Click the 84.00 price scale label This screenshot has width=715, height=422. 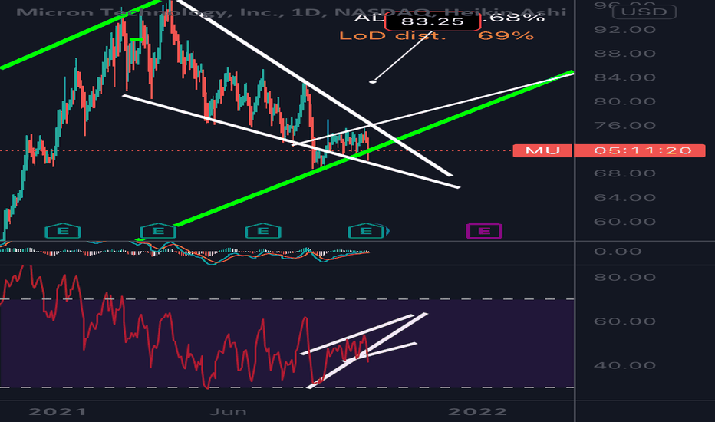[624, 77]
